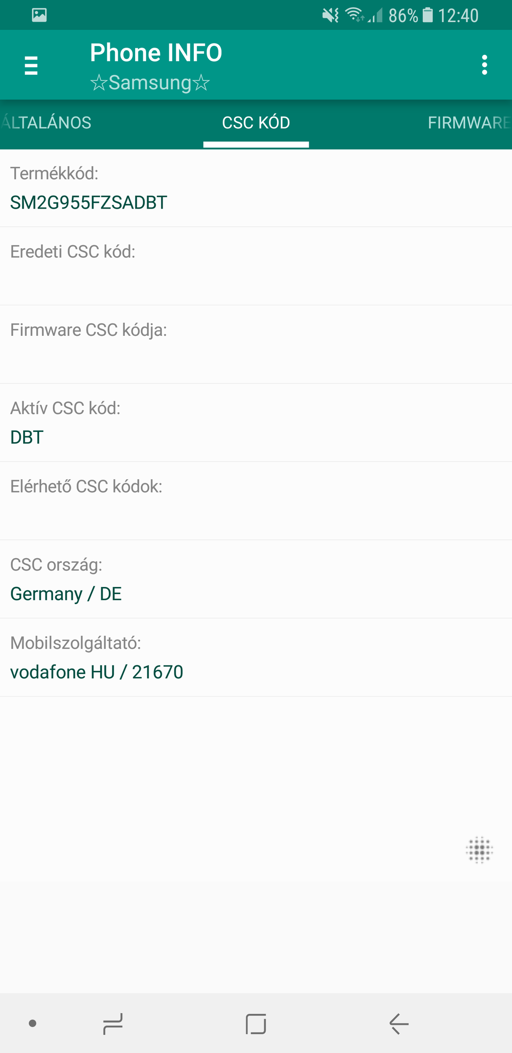The image size is (512, 1053).
Task: Tap the Phone INFO title
Action: pyautogui.click(x=156, y=53)
